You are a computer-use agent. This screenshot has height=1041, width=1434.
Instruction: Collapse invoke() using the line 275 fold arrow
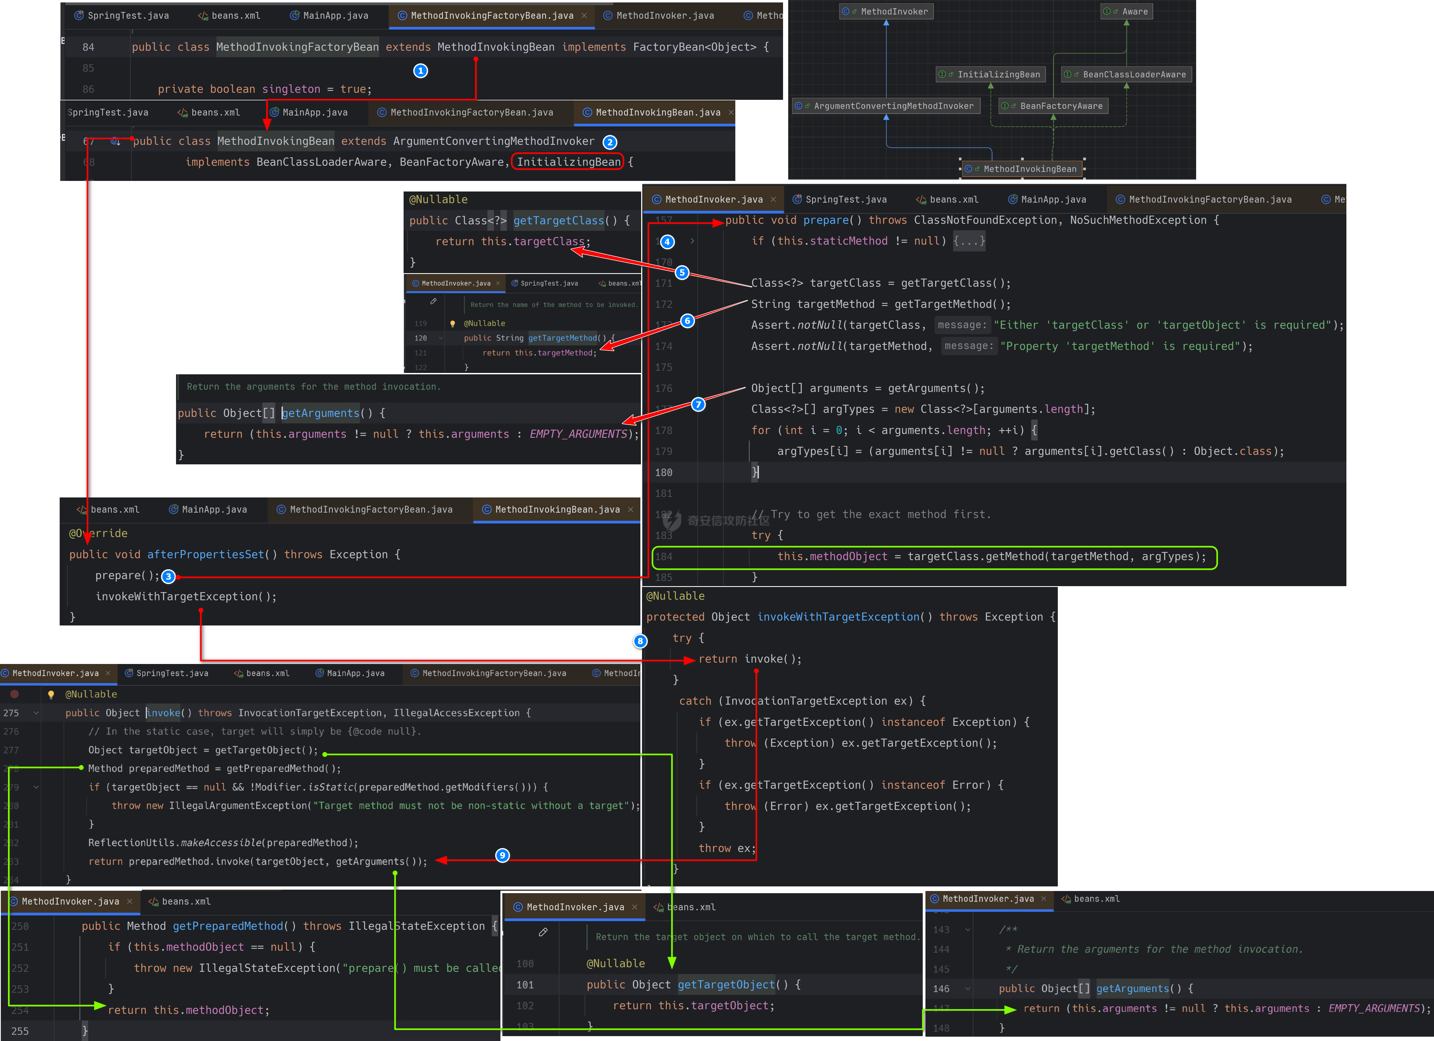coord(36,713)
